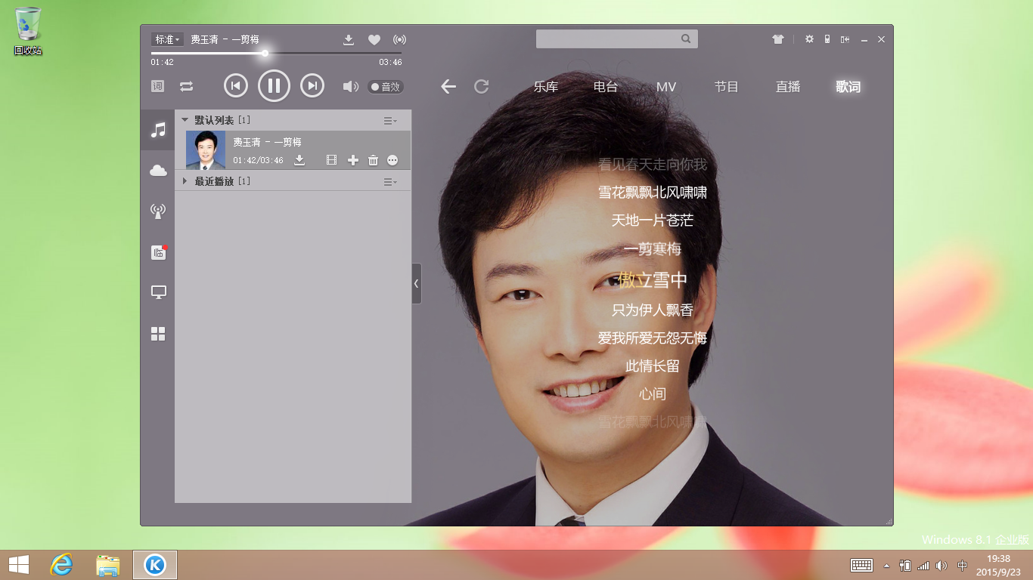Open the 标准 quality dropdown
1033x580 pixels.
point(167,39)
